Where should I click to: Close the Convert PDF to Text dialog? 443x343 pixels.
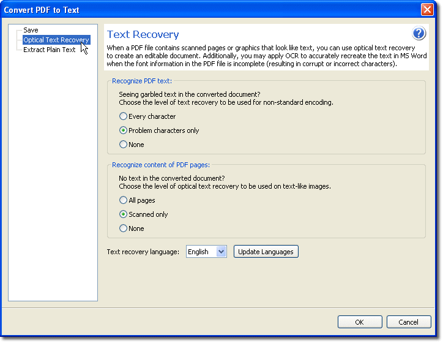pyautogui.click(x=427, y=10)
